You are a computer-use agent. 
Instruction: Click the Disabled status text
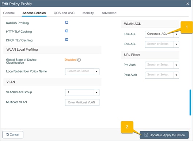point(71,60)
